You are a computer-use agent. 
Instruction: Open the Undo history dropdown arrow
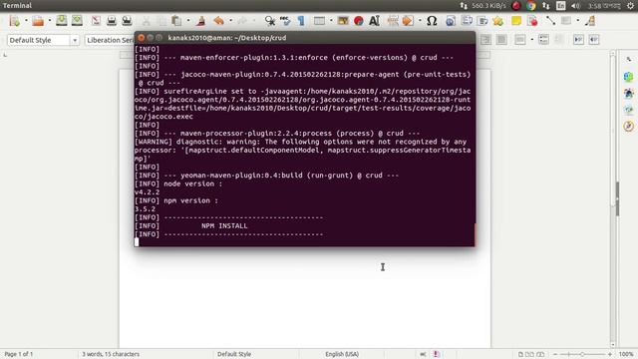tap(230, 21)
